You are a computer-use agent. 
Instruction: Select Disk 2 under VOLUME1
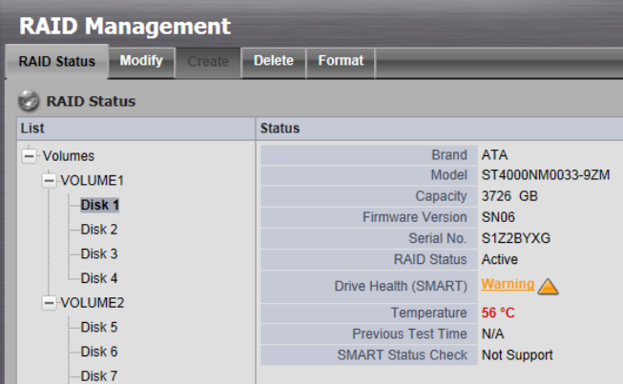pos(99,230)
